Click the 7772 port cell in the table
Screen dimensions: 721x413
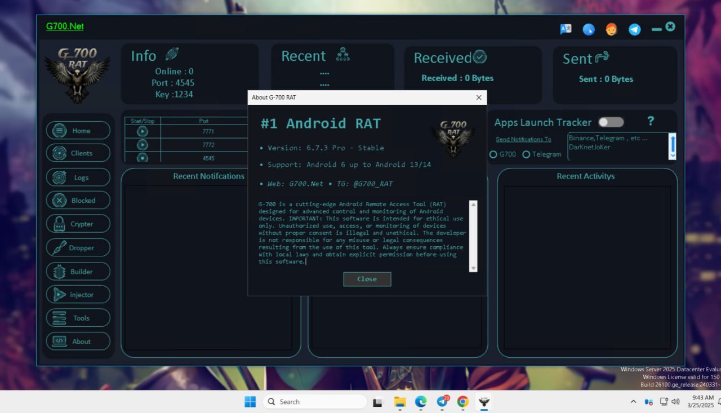pos(204,145)
